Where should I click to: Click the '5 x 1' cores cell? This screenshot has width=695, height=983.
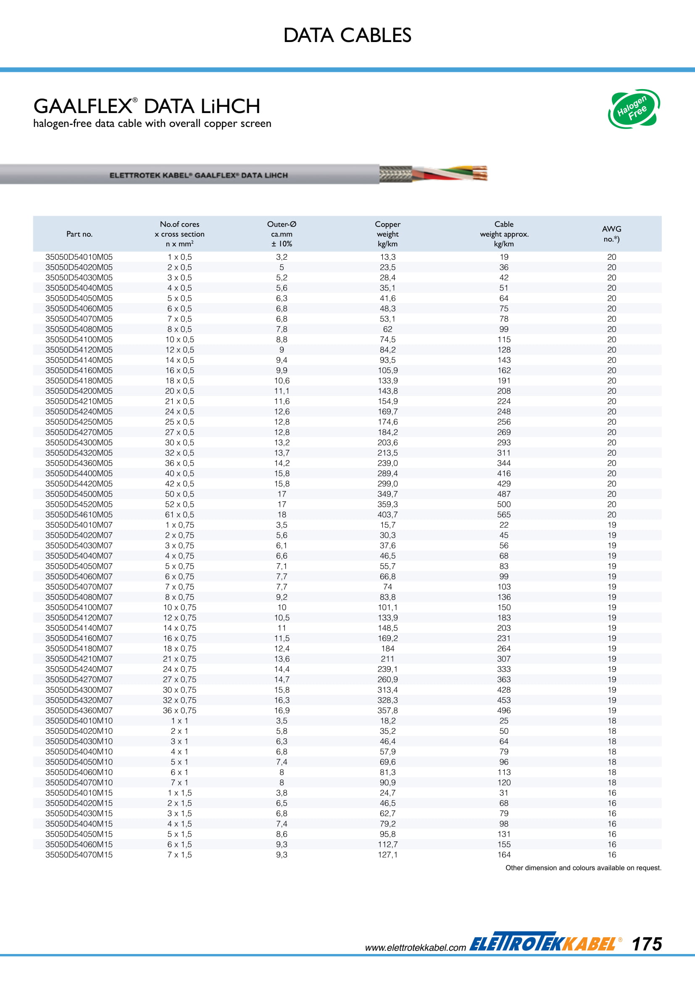(x=180, y=762)
